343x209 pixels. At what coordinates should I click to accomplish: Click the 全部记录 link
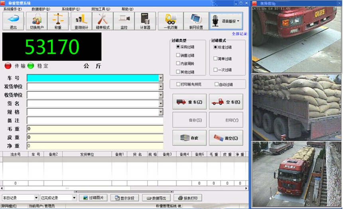[x=240, y=34]
